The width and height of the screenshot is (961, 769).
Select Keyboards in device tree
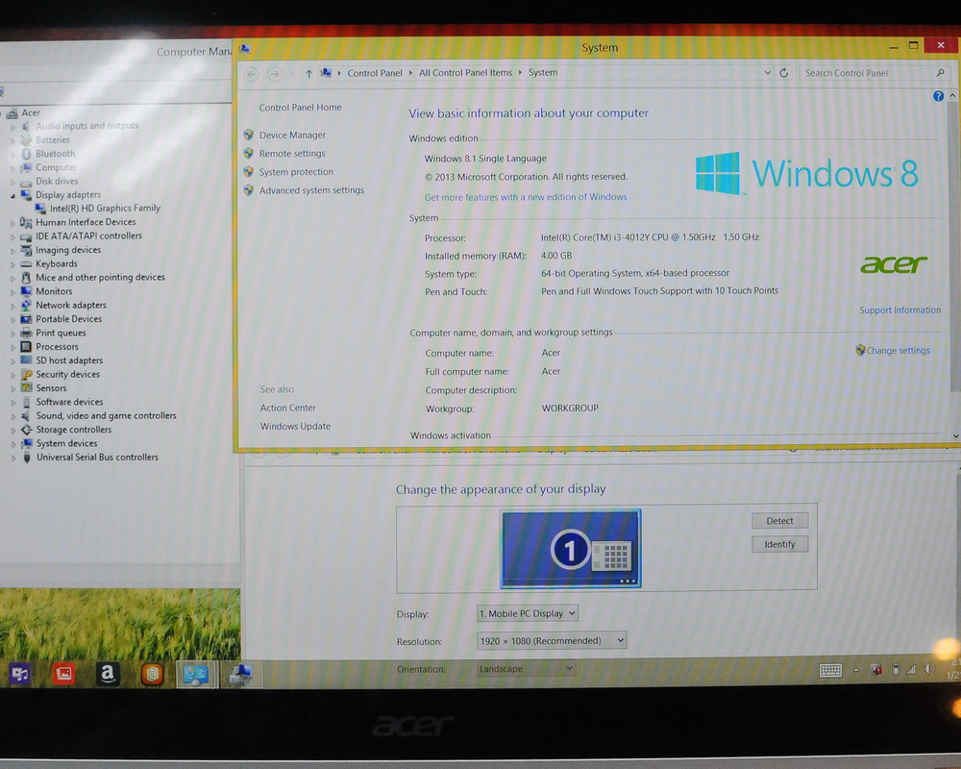coord(57,263)
